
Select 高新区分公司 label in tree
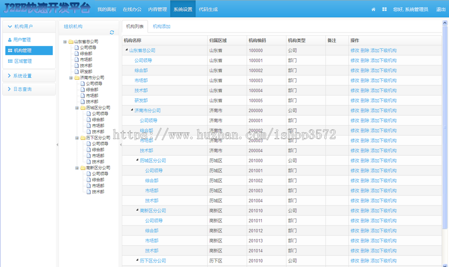98,168
